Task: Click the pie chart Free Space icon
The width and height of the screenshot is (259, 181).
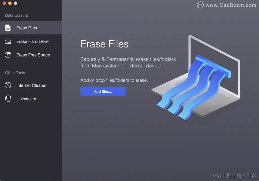Action: tap(8, 55)
